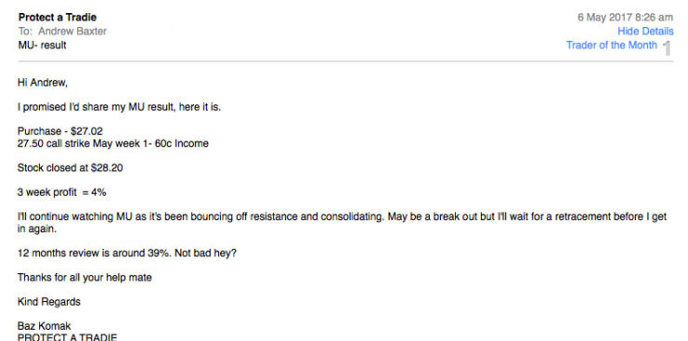Click the MU- result subject line
Viewport: 688px width, 341px height.
tap(42, 45)
